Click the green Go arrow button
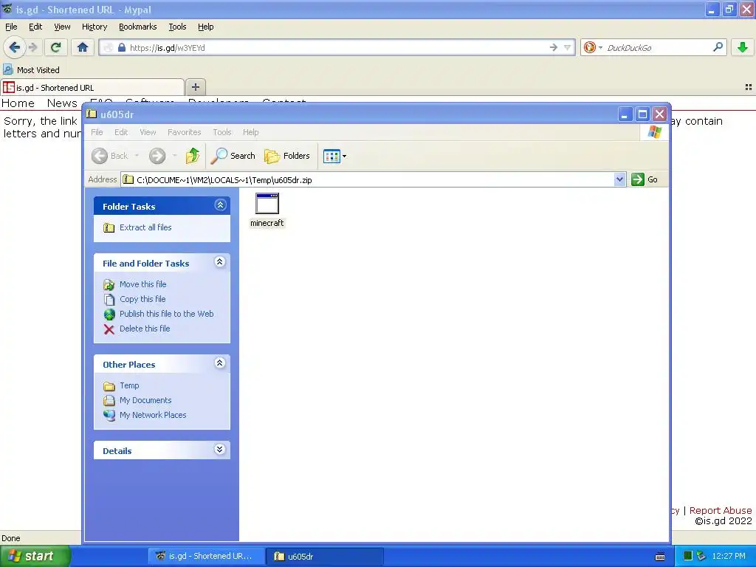 point(637,179)
